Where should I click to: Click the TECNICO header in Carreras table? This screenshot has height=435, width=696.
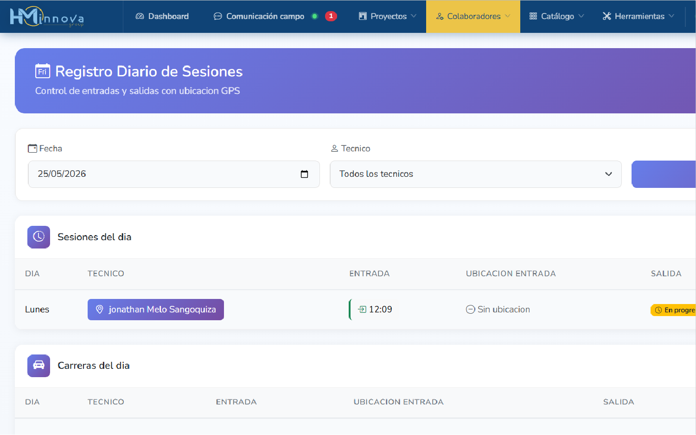[x=106, y=402]
